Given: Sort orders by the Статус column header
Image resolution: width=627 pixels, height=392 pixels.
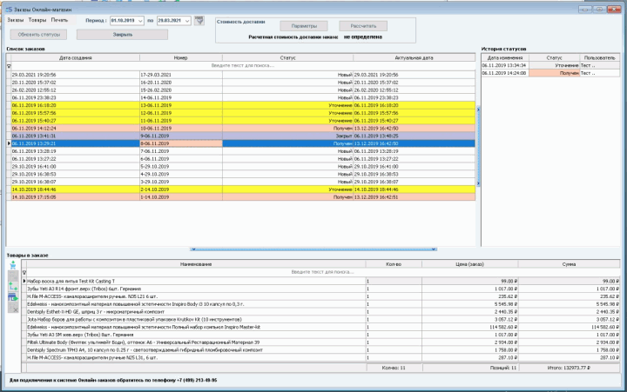Looking at the screenshot, I should click(287, 56).
